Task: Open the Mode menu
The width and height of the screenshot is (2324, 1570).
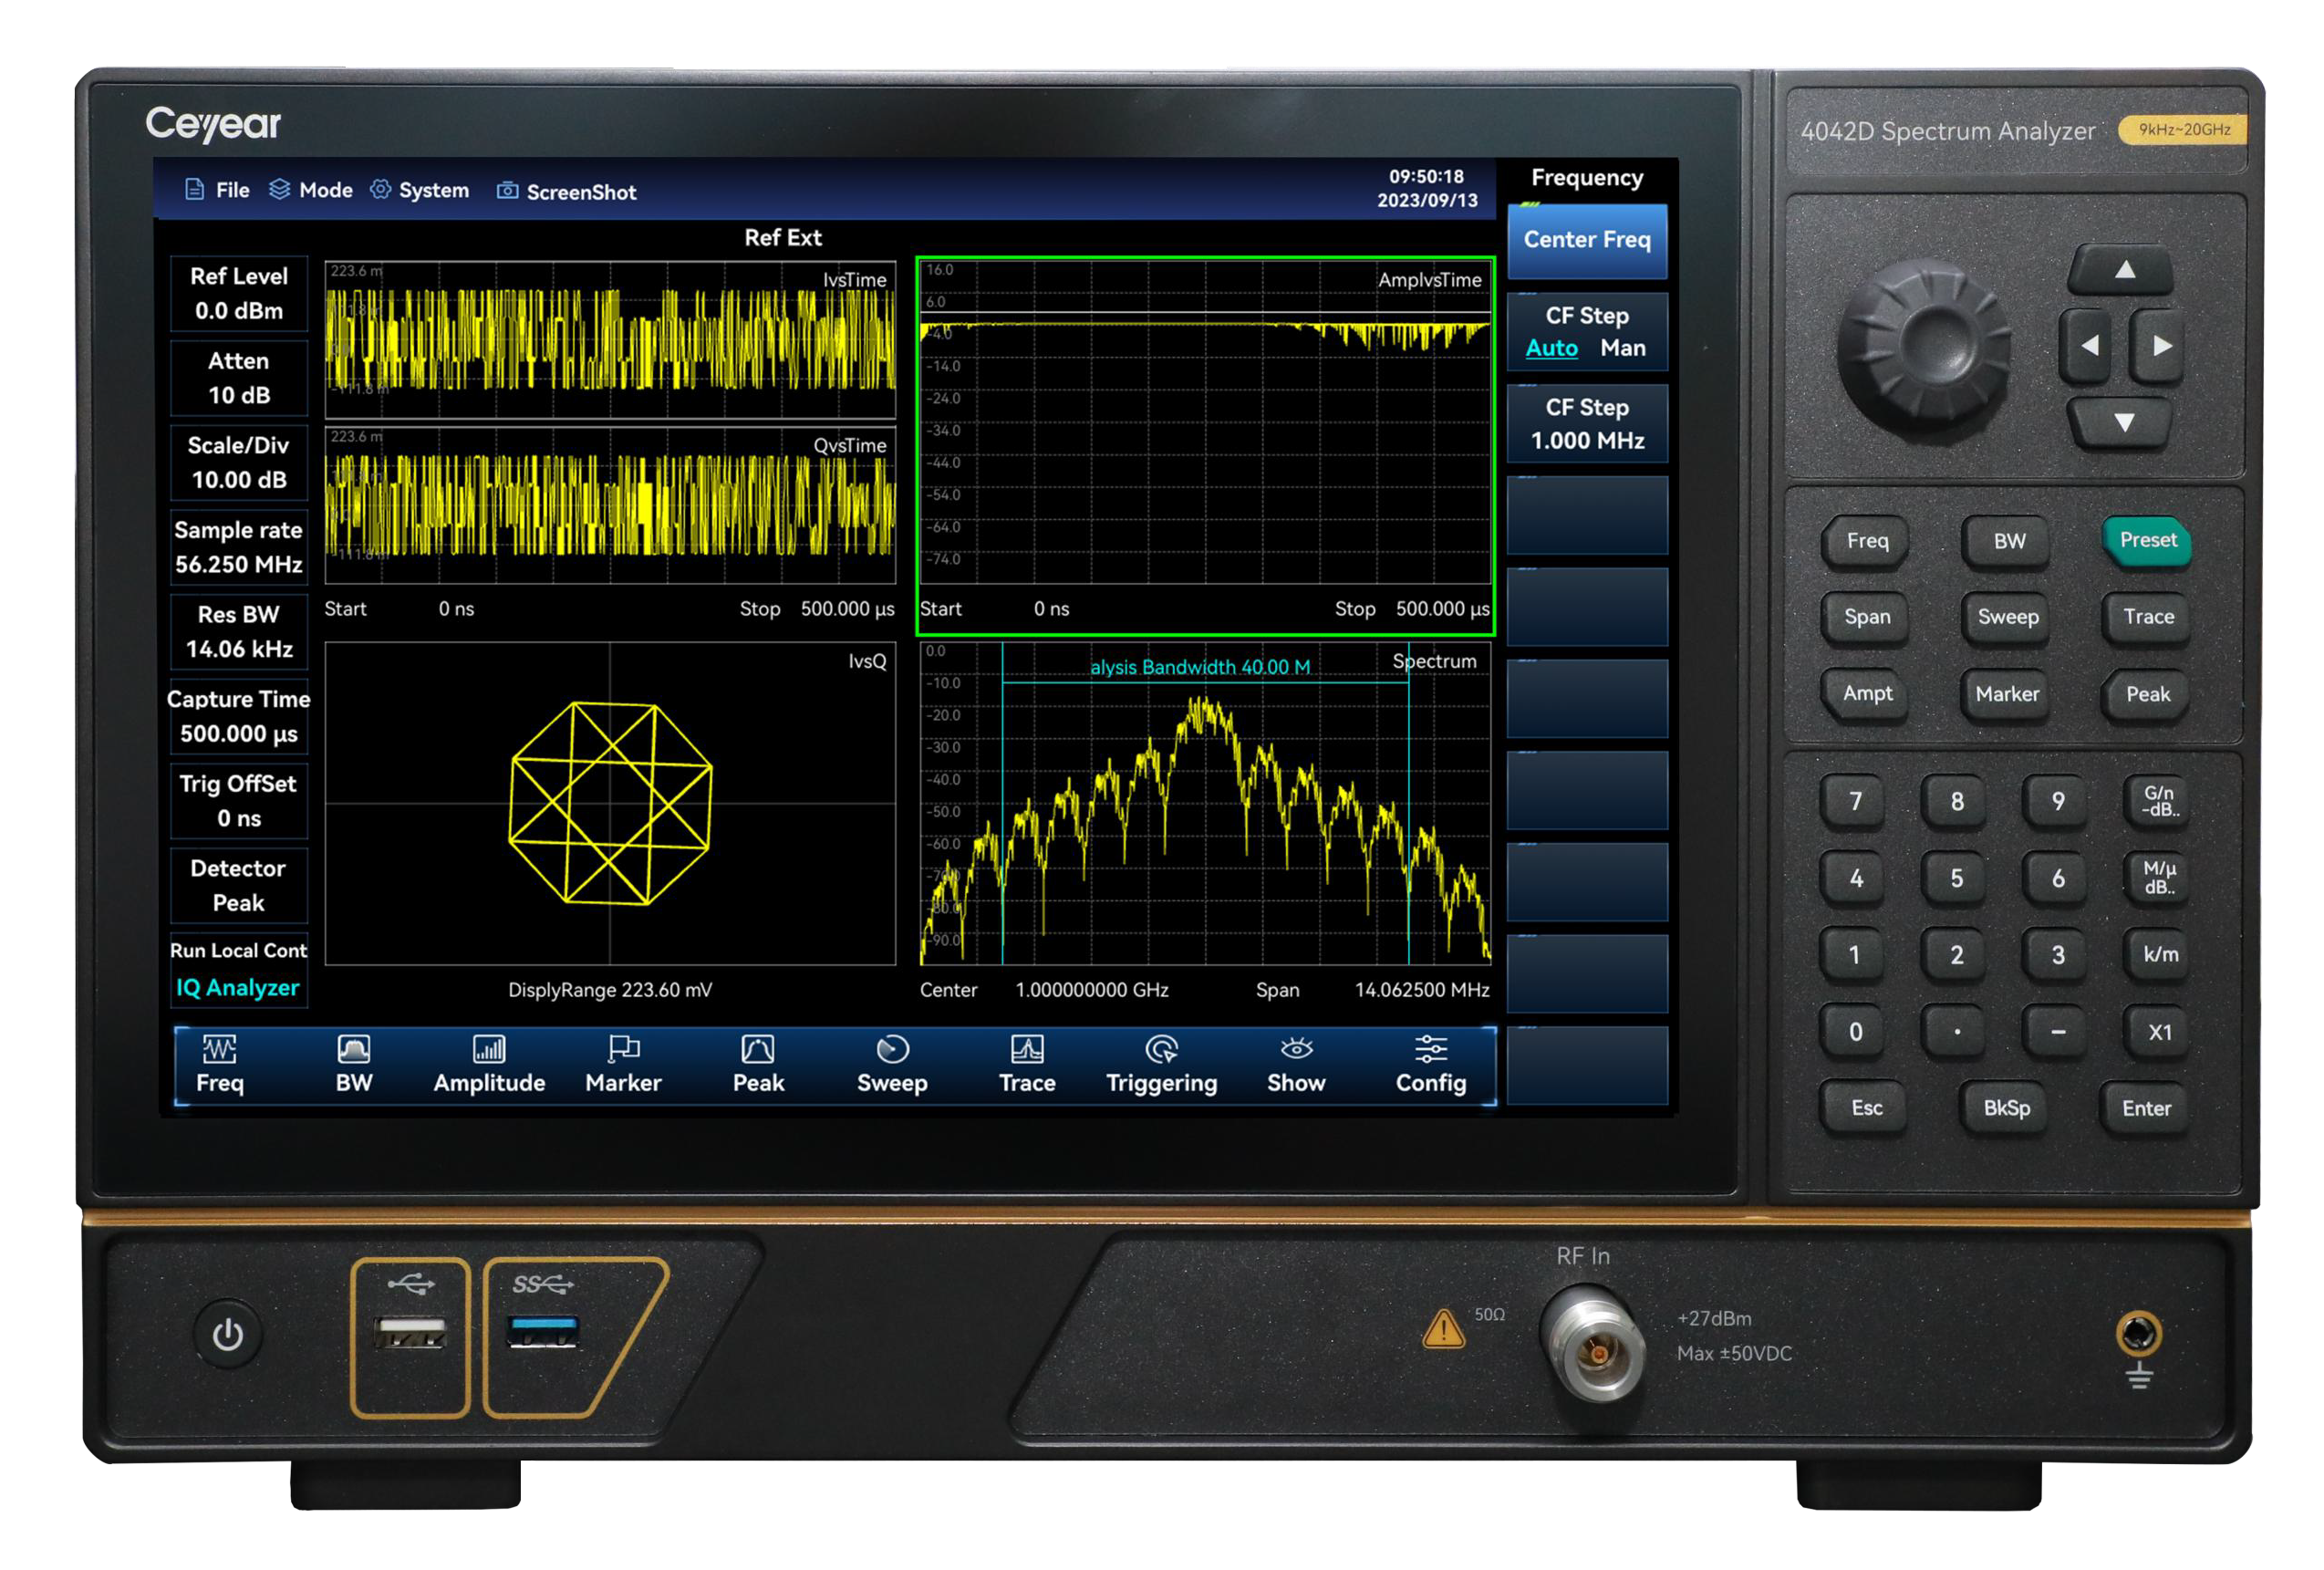Action: click(x=311, y=190)
